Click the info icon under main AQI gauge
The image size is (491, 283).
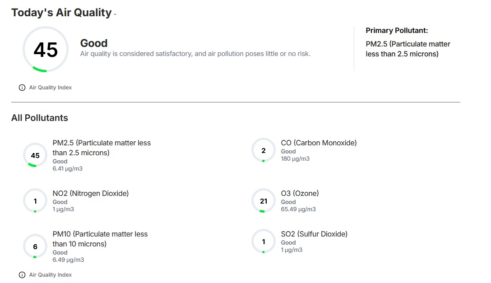(x=22, y=88)
